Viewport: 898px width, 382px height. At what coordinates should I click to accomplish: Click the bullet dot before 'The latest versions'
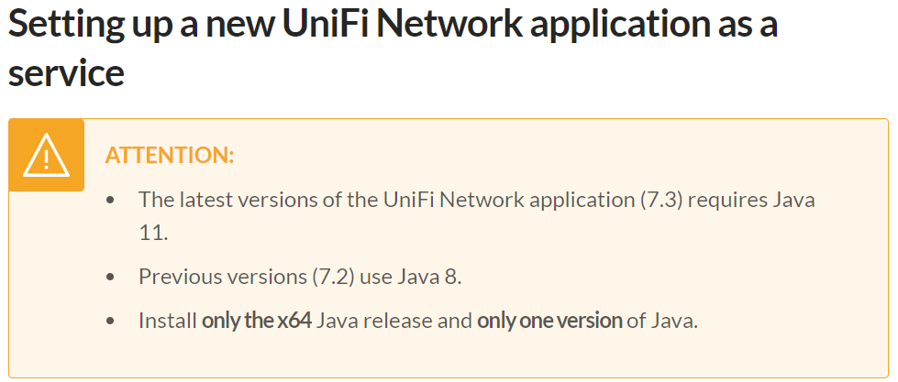point(111,200)
